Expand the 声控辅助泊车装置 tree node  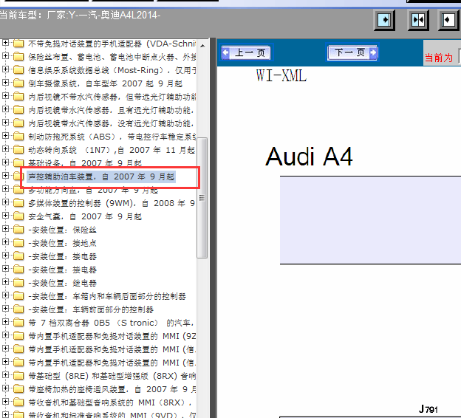click(x=5, y=176)
